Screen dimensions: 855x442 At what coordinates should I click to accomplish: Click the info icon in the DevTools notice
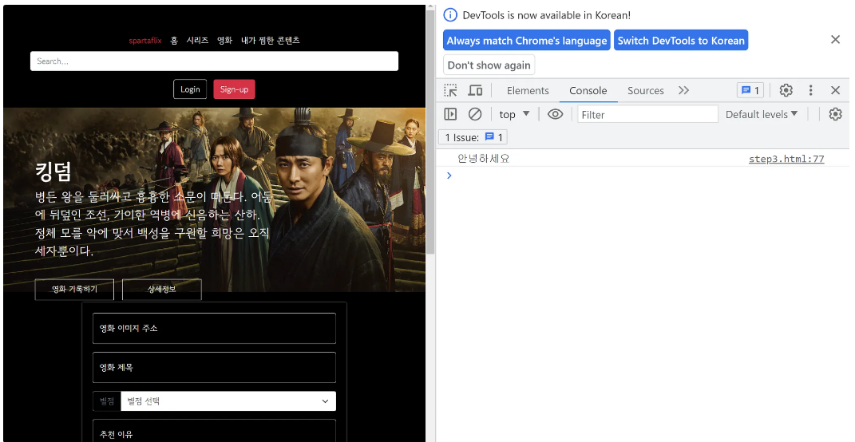(x=450, y=14)
